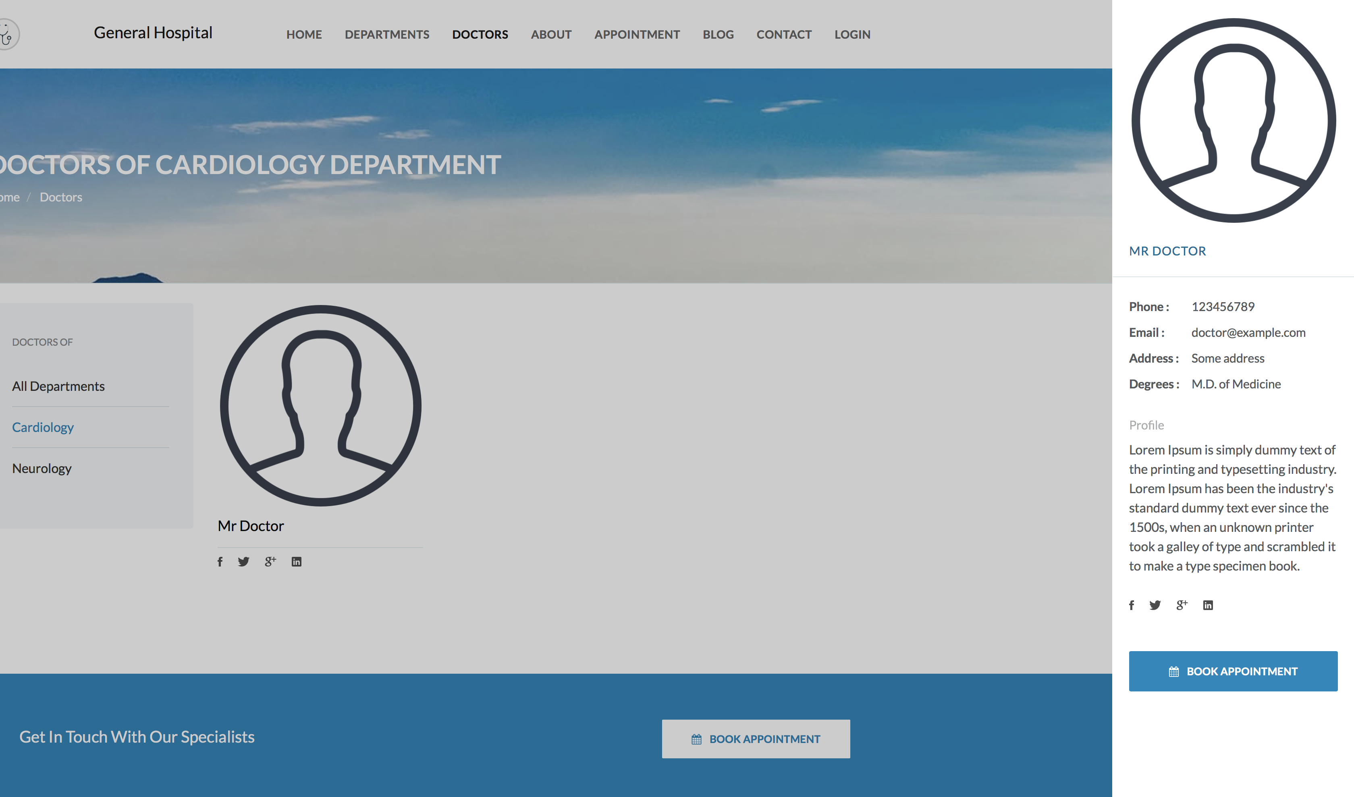Select Neurology in the sidebar list

click(x=42, y=468)
